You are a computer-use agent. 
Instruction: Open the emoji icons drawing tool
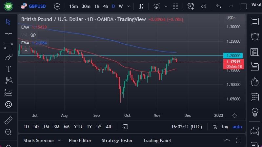pyautogui.click(x=8, y=104)
